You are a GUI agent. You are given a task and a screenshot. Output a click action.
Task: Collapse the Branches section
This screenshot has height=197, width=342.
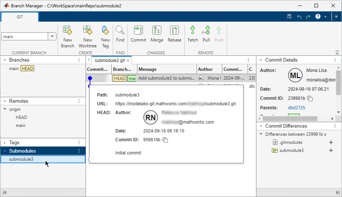4,60
